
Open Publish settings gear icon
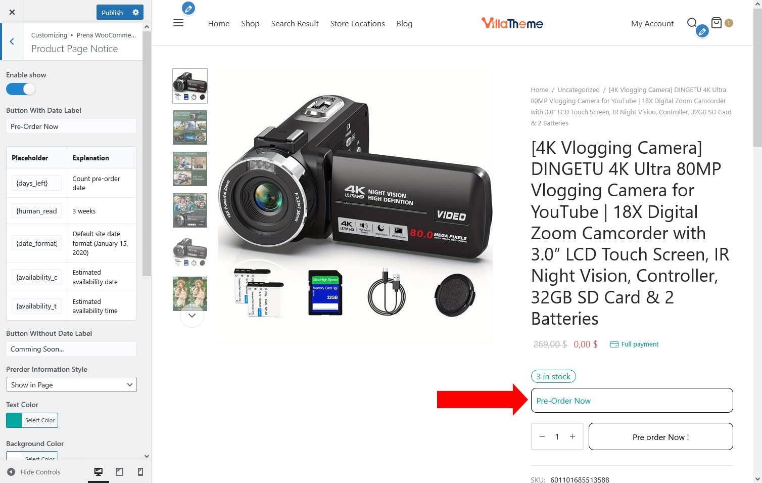tap(135, 12)
